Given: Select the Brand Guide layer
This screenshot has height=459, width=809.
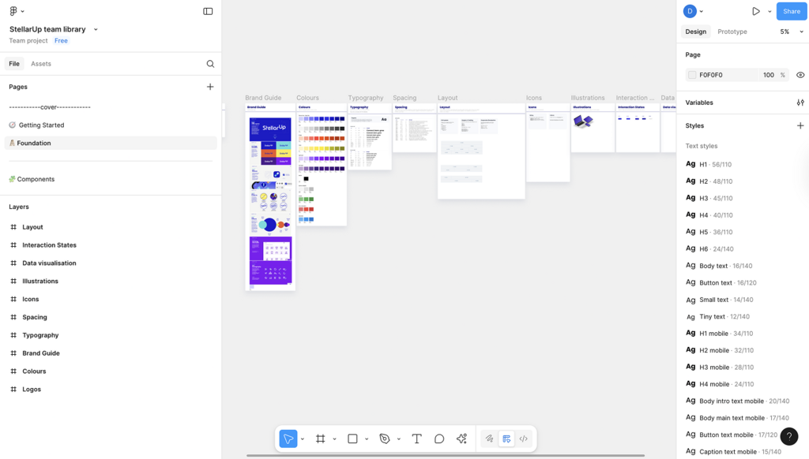Looking at the screenshot, I should 41,353.
